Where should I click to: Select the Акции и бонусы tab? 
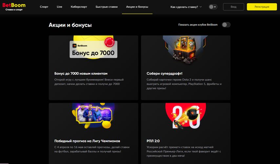[137, 7]
